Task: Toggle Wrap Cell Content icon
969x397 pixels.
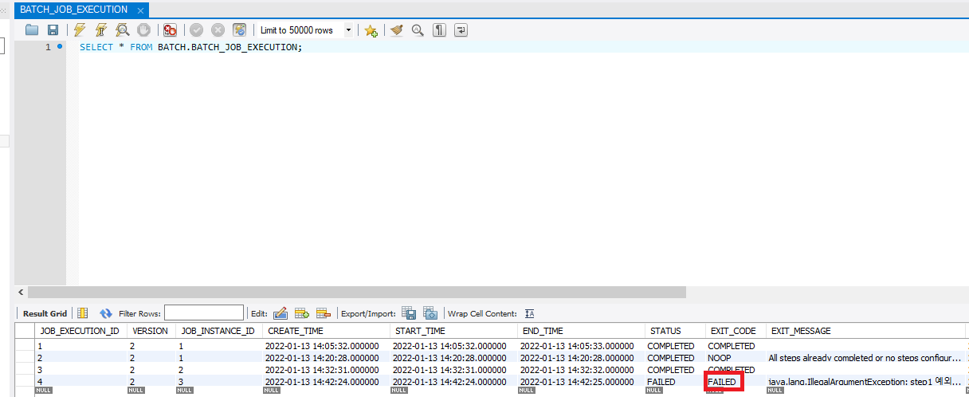Action: [530, 313]
